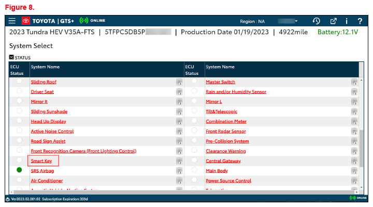The width and height of the screenshot is (373, 207).
Task: Open Driver Seat system
Action: [x=42, y=92]
